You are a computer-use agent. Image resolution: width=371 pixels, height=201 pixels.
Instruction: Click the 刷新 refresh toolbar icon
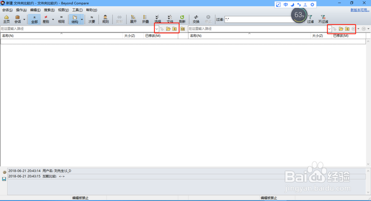tap(182, 19)
